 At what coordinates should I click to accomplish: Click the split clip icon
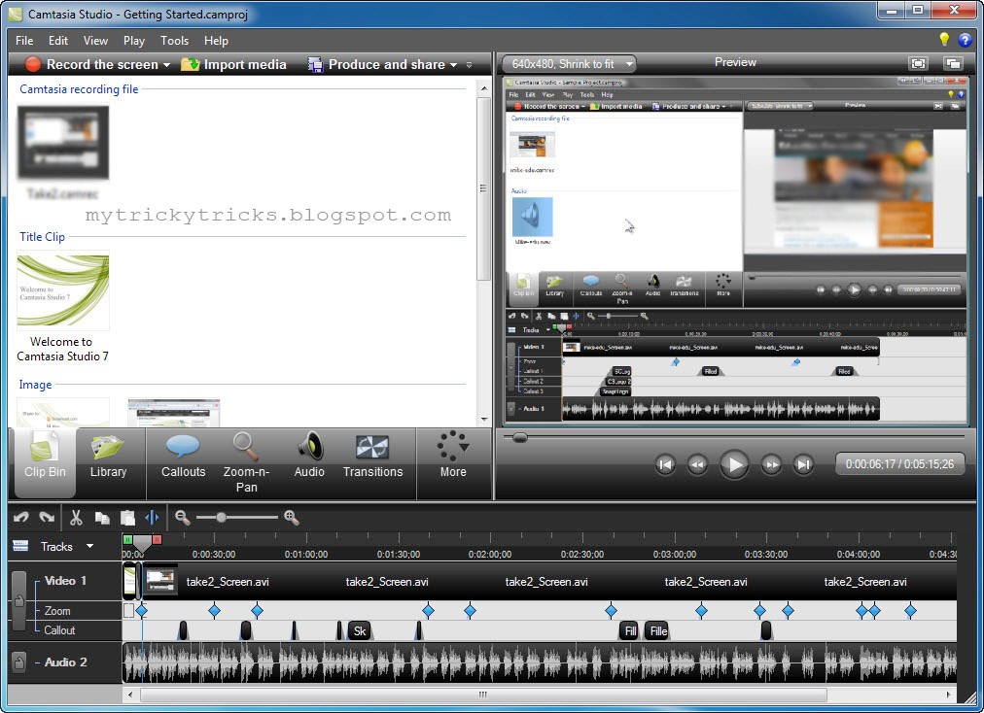153,518
